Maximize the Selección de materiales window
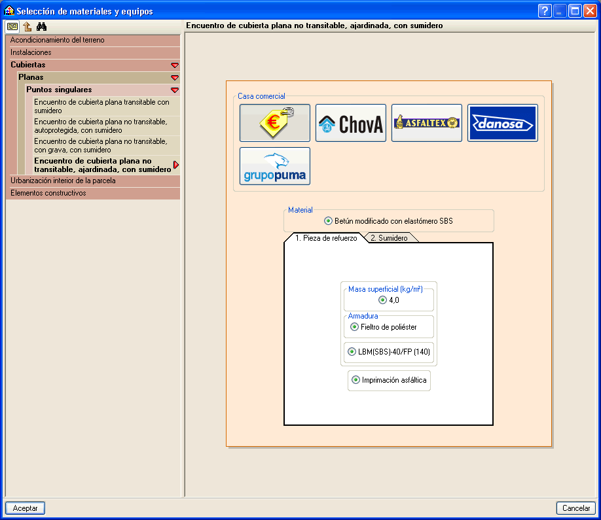Image resolution: width=601 pixels, height=520 pixels. coord(575,10)
